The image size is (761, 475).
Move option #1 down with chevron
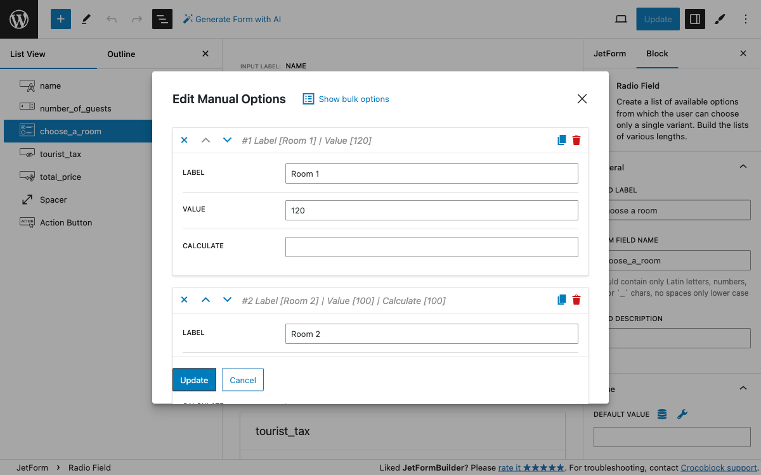click(x=227, y=141)
